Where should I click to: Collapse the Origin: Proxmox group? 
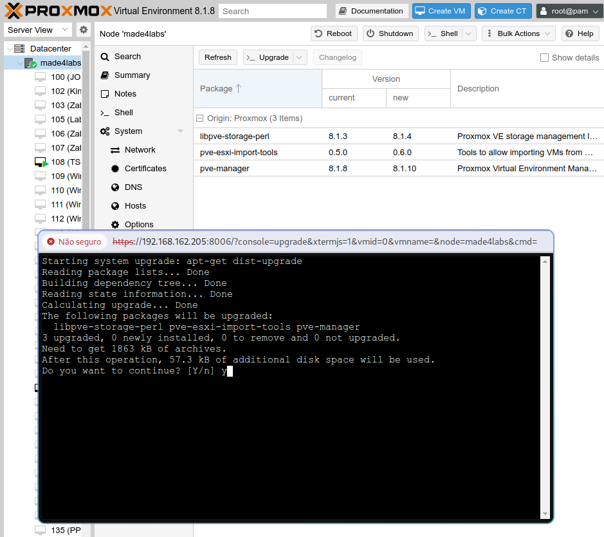tap(199, 118)
